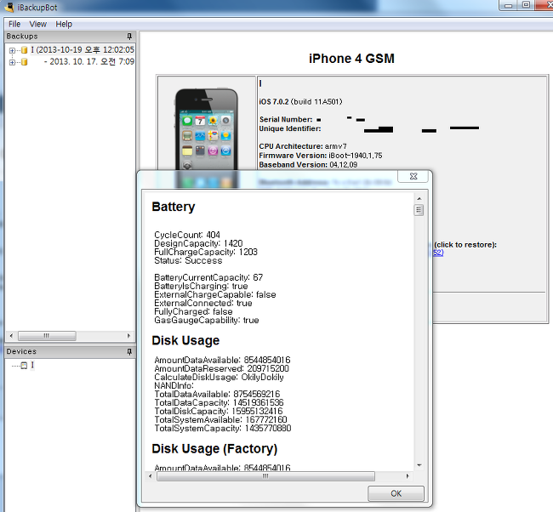Pin the Backups panel
Screen dimensions: 553x512
pos(129,36)
